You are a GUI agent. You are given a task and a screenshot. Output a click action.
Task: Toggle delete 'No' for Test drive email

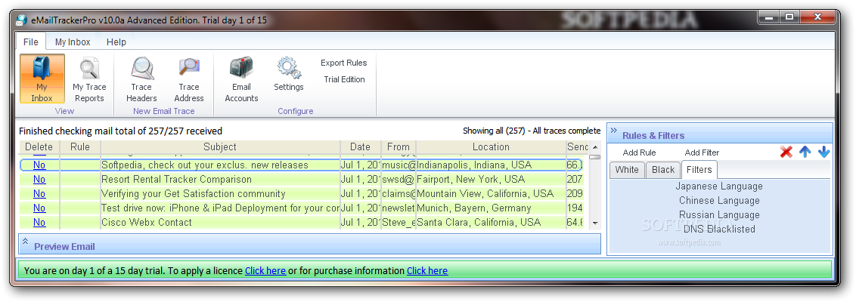click(x=39, y=208)
